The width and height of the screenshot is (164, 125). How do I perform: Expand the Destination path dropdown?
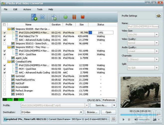click(x=81, y=112)
